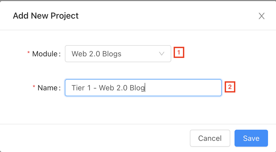Click the colon after Module label
Image resolution: width=276 pixels, height=152 pixels.
60,54
